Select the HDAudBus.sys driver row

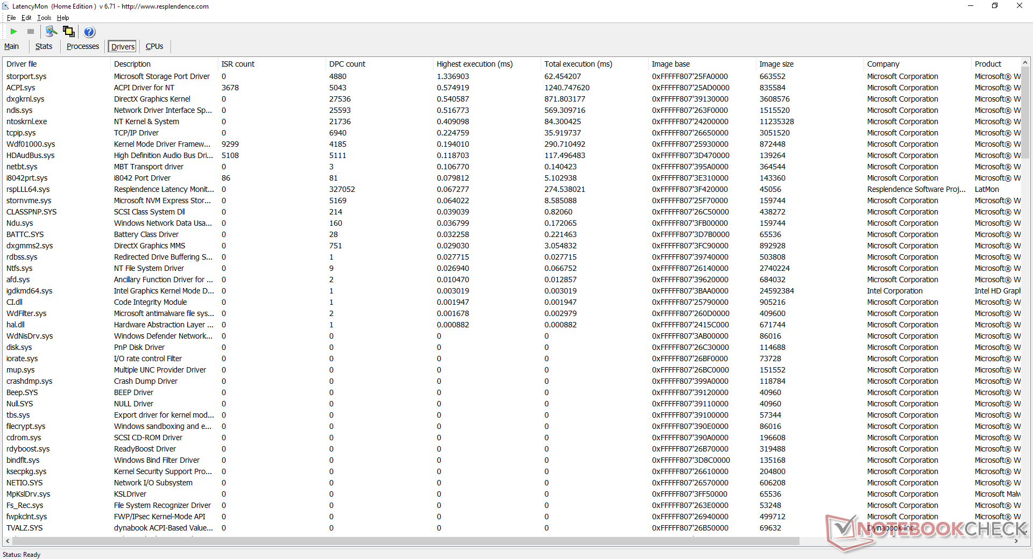pos(512,155)
